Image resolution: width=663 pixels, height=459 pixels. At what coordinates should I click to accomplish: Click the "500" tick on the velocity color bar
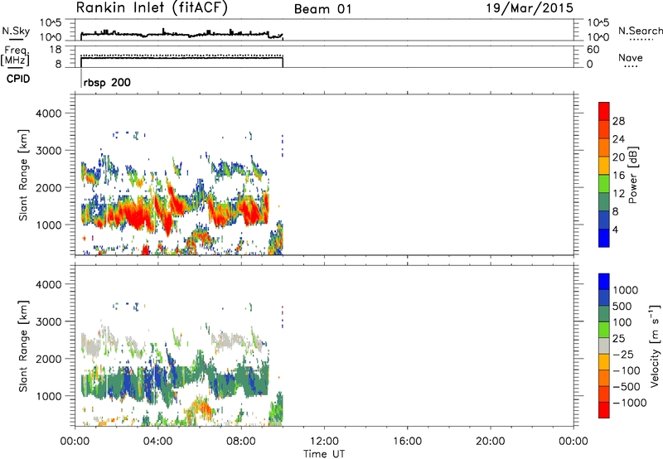pos(622,307)
